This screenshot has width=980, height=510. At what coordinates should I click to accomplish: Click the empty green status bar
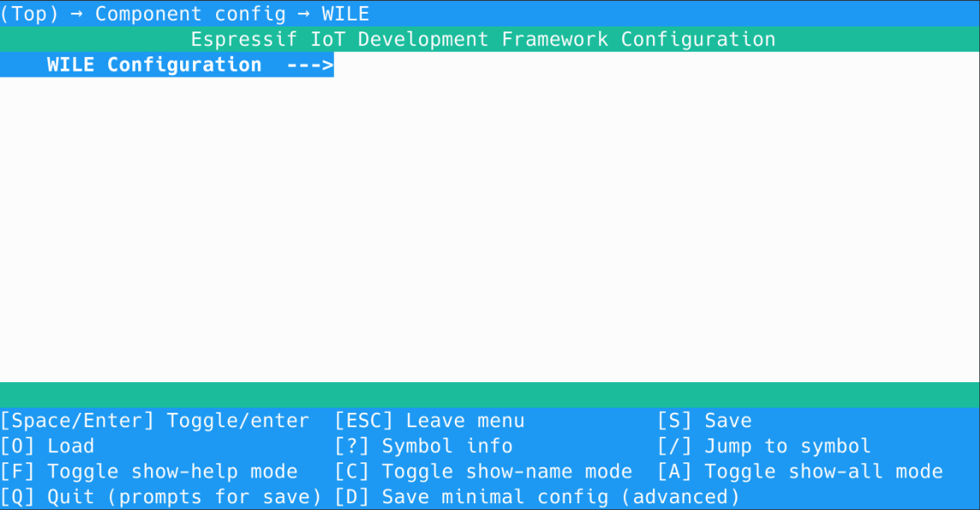coord(490,394)
